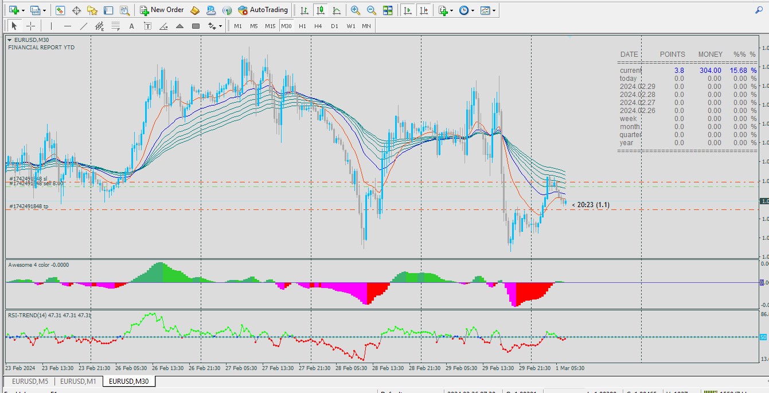Toggle the AutoTrading button
The width and height of the screenshot is (769, 393).
tap(263, 10)
